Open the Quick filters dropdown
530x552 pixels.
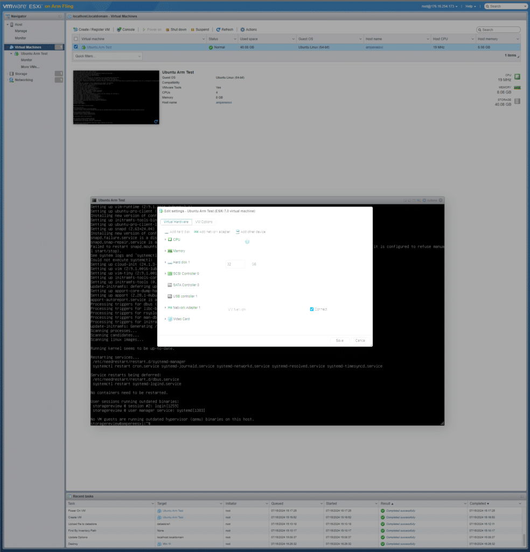click(x=108, y=56)
